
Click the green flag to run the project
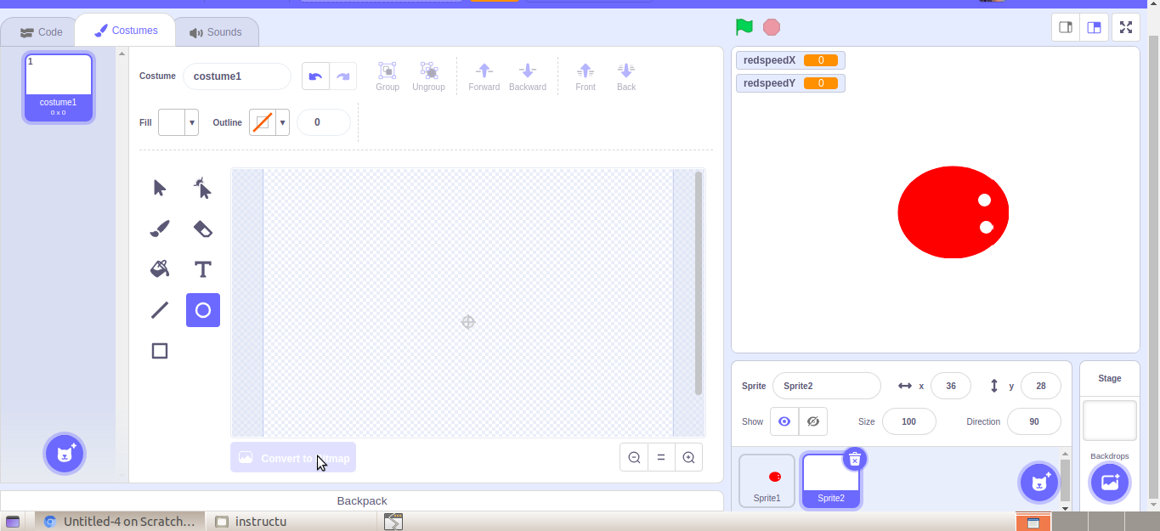click(x=743, y=26)
